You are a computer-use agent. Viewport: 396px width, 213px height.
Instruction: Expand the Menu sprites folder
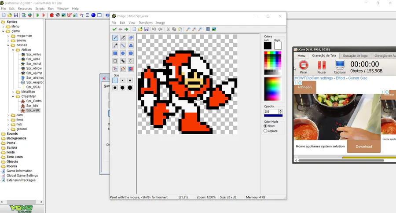pyautogui.click(x=3, y=26)
